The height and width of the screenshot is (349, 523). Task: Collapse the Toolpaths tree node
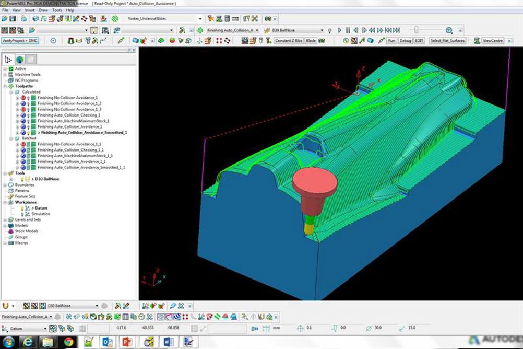click(5, 86)
